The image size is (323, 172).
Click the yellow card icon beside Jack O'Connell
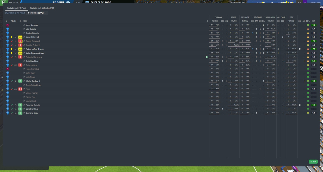(x=12, y=37)
